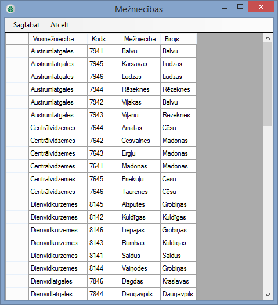The height and width of the screenshot is (305, 278).
Task: Select the Vaiņodes mežniecība cell
Action: [140, 268]
